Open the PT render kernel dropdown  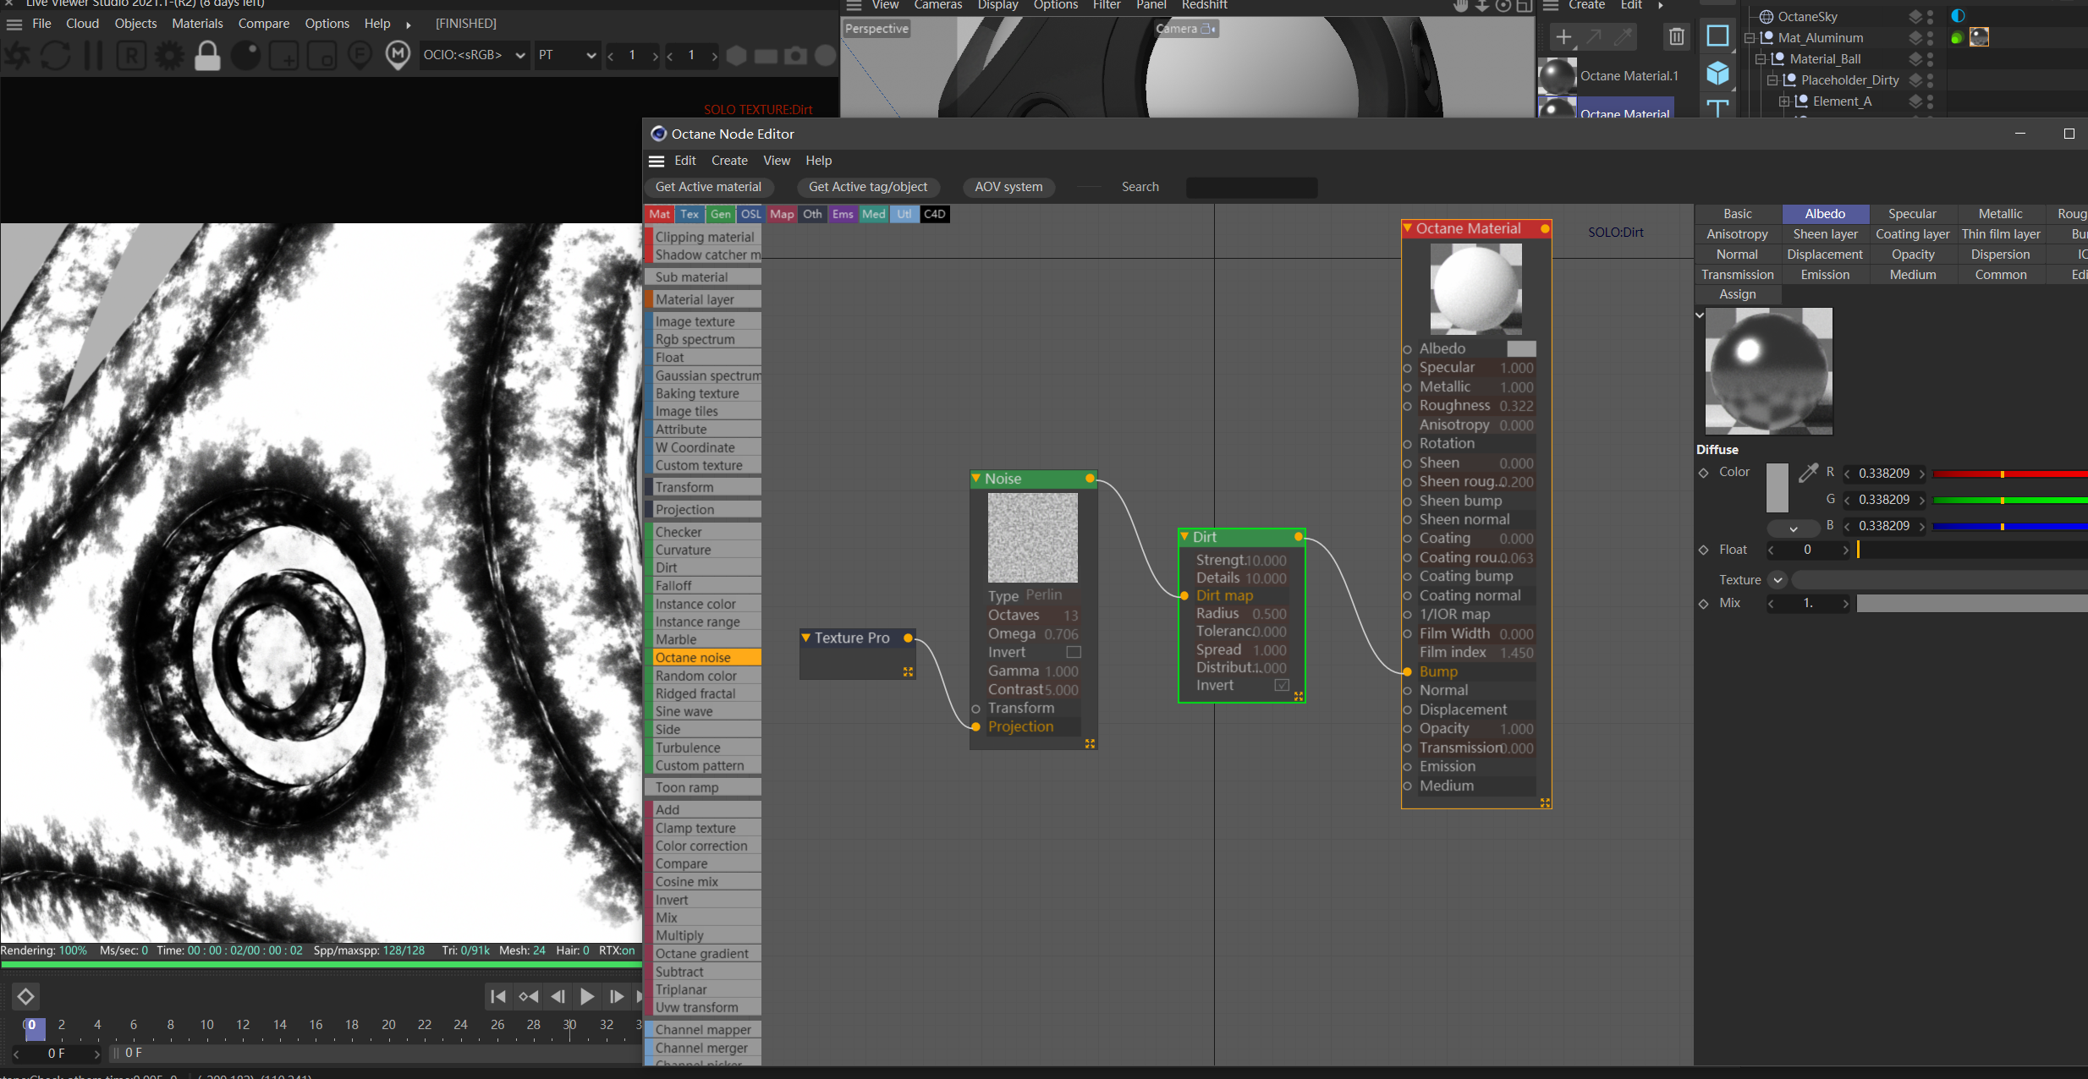(567, 56)
